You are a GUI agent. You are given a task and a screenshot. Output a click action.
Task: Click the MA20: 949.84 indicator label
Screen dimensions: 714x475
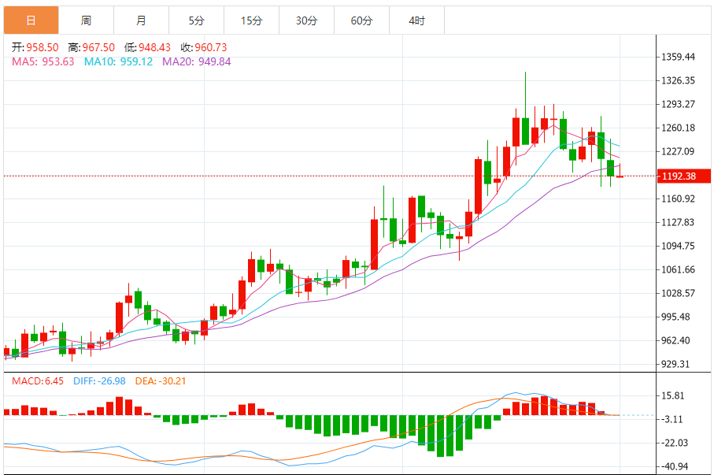click(196, 61)
